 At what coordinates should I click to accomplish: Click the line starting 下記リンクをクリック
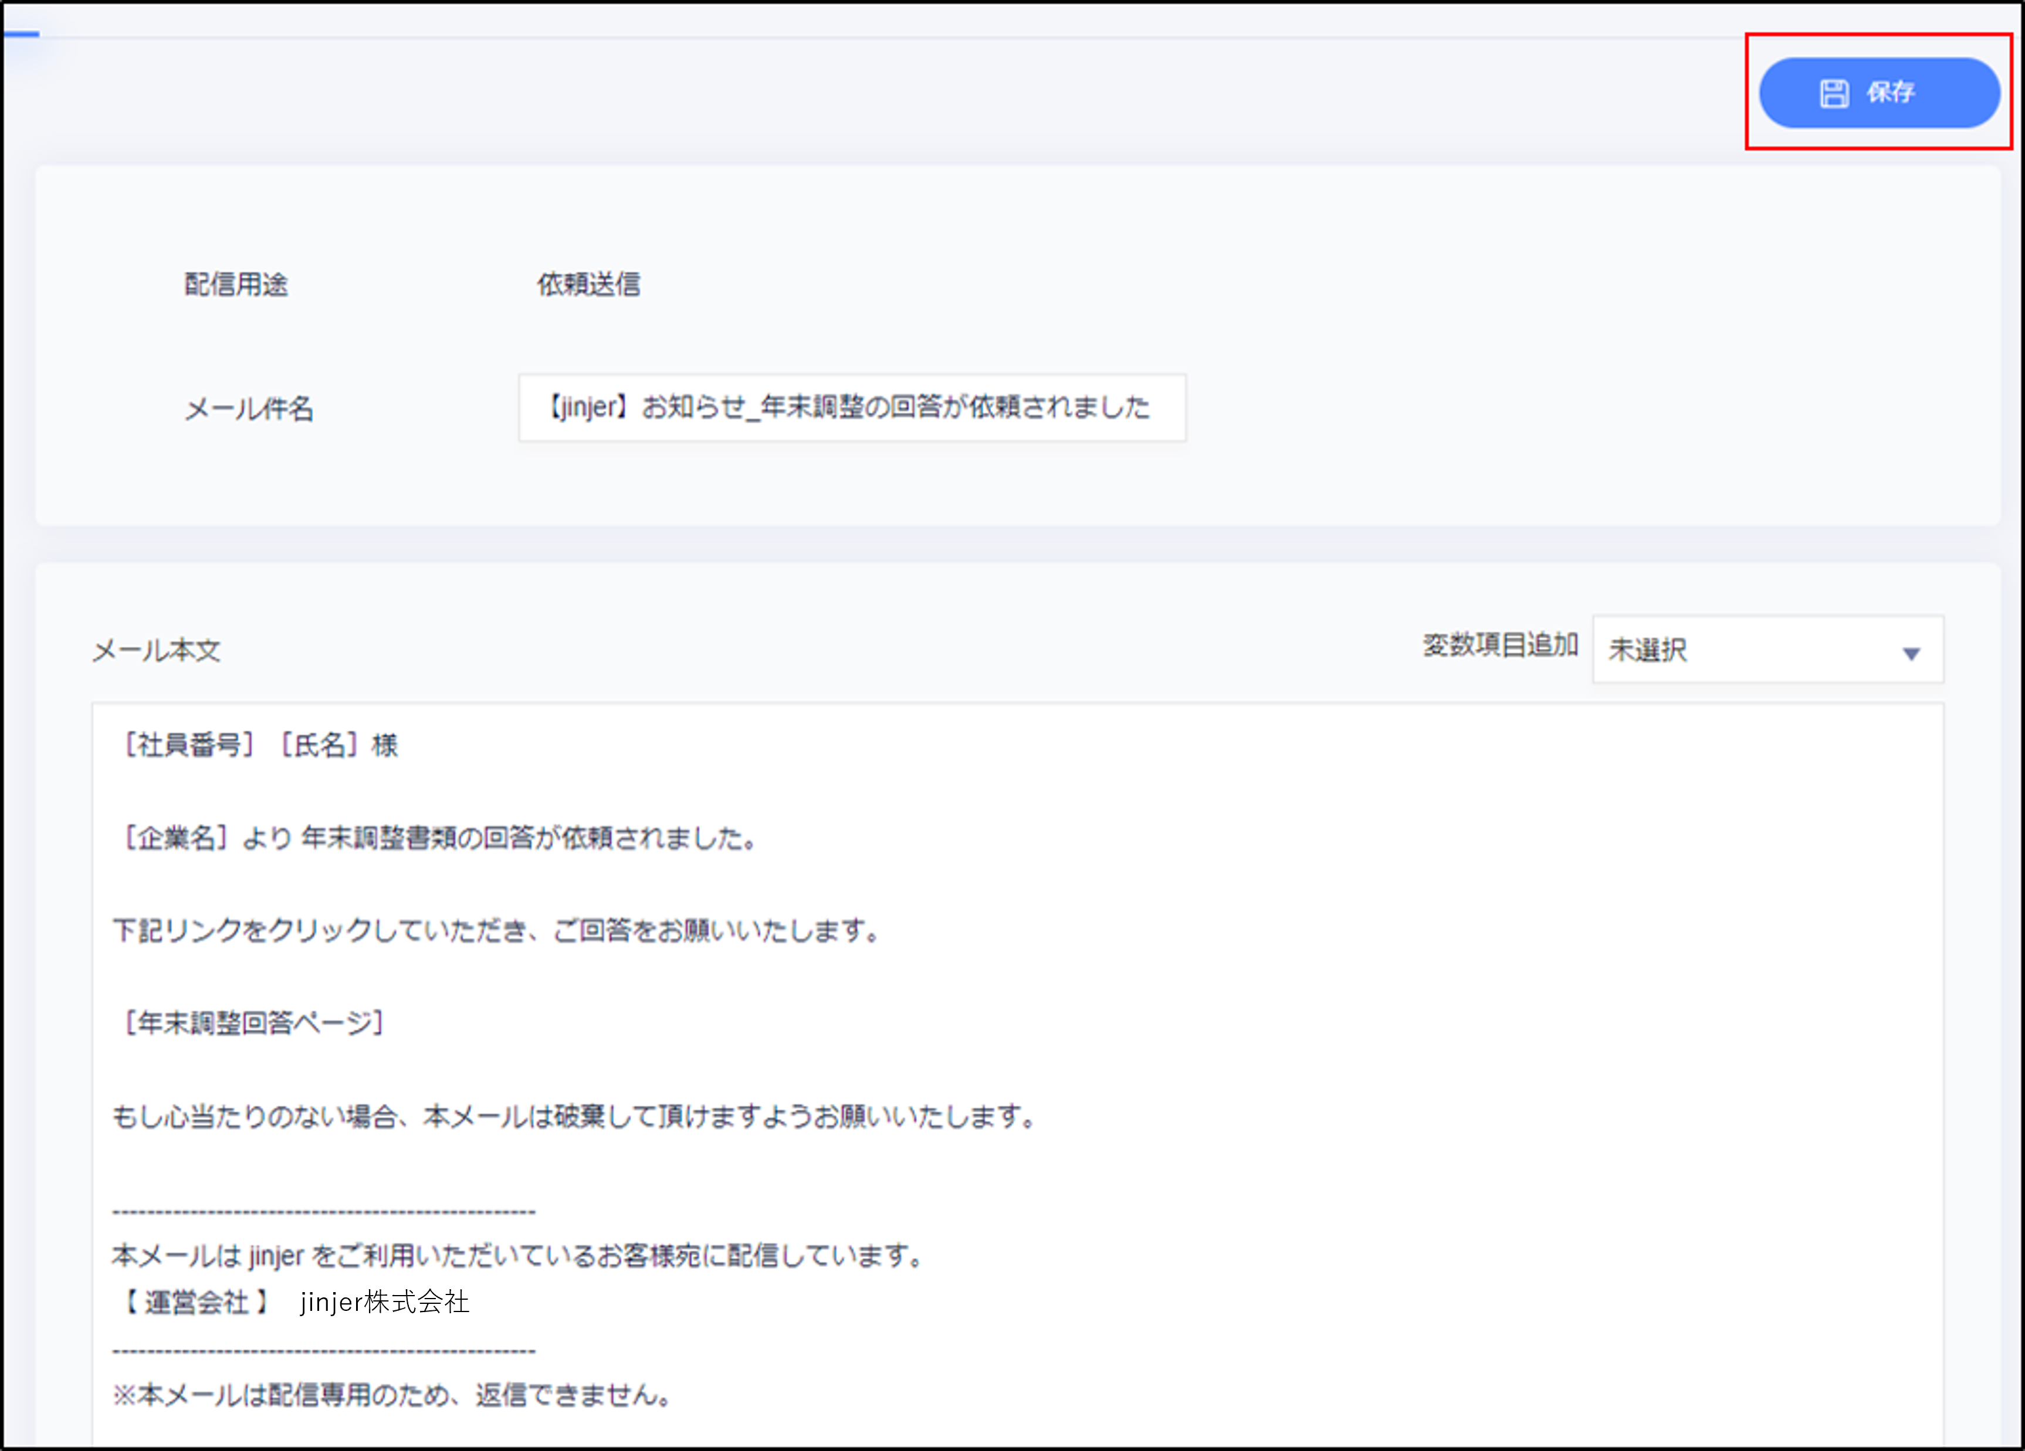[496, 931]
